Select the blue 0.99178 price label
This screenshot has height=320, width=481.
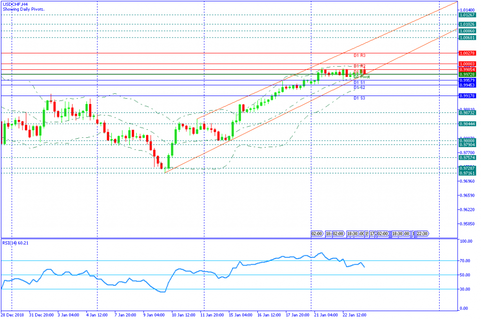(467, 96)
